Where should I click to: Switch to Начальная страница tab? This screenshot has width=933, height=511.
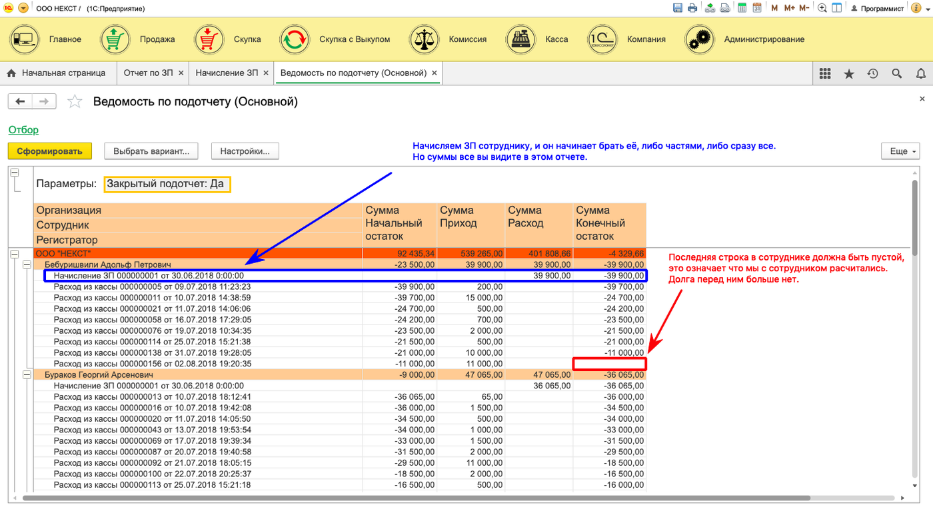[x=58, y=73]
